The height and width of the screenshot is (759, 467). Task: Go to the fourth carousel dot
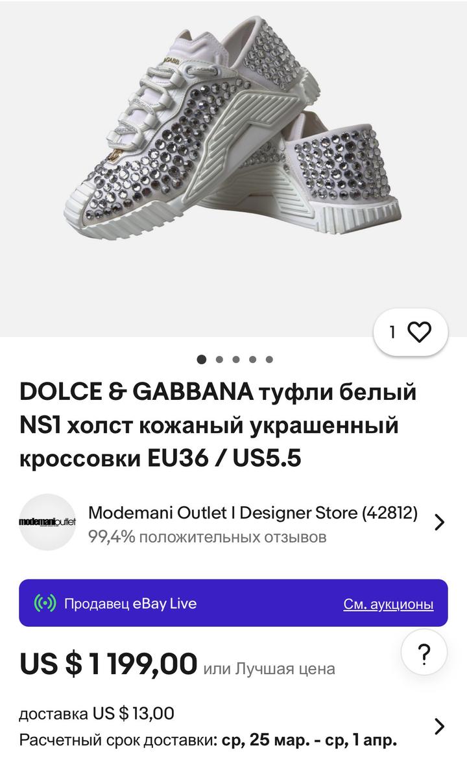tap(252, 359)
